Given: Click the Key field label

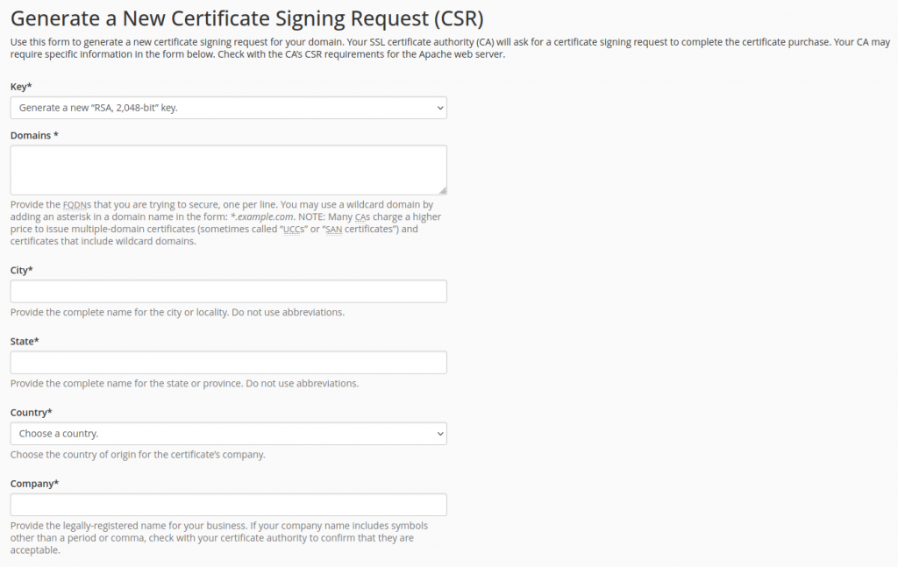Looking at the screenshot, I should click(x=21, y=87).
